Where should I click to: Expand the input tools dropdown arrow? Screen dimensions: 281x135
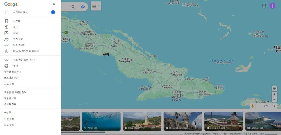tap(99, 6)
